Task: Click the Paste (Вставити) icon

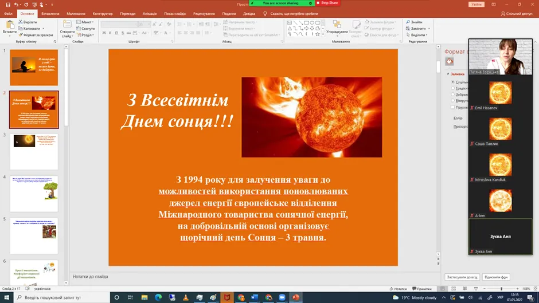Action: point(9,25)
